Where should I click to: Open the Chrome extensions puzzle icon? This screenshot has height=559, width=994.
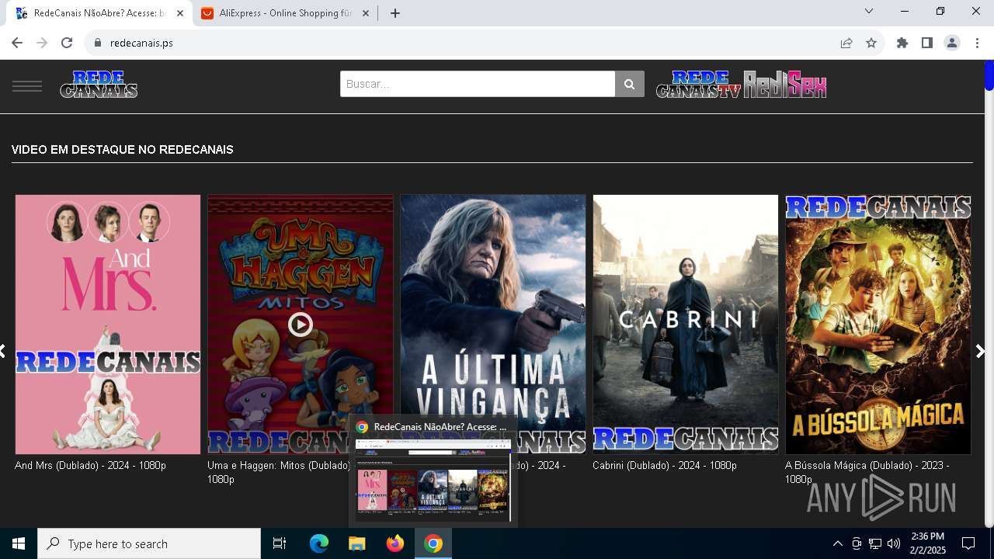tap(902, 43)
